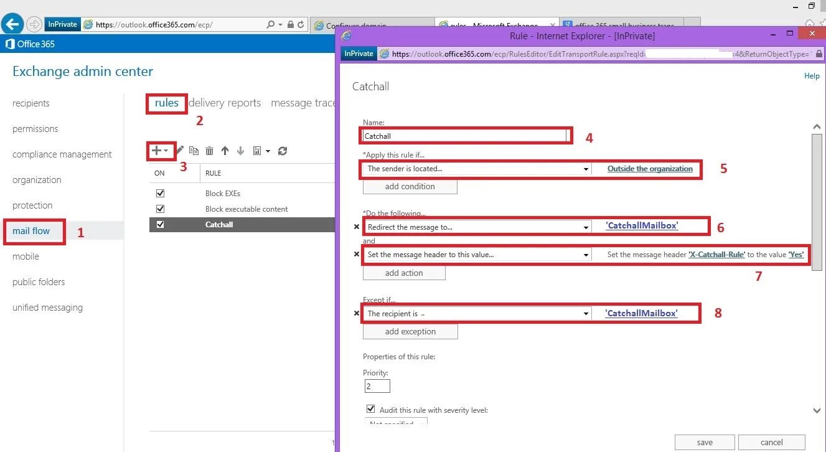826x452 pixels.
Task: Copy the selected rule
Action: tap(194, 151)
